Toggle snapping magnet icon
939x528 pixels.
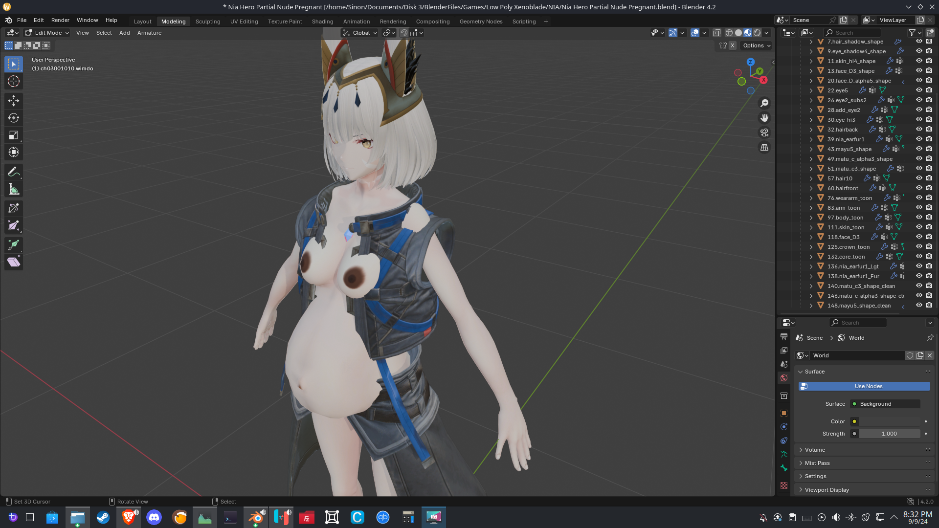coord(403,33)
